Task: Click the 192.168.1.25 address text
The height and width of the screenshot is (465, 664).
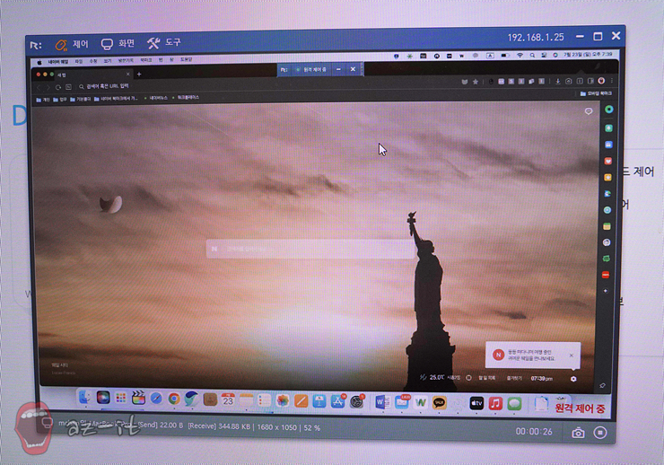Action: [x=536, y=38]
